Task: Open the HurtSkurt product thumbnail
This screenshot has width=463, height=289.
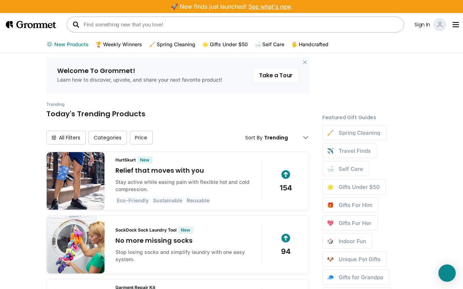Action: point(76,181)
